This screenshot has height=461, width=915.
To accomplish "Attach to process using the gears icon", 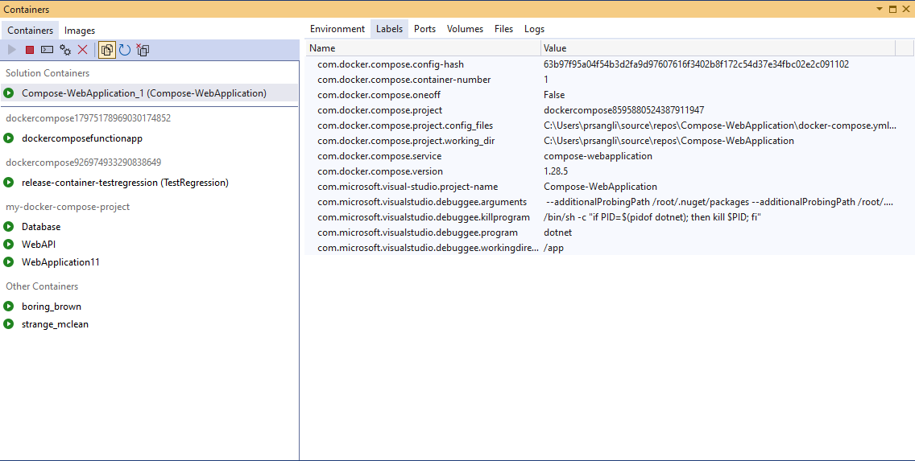I will click(x=65, y=50).
